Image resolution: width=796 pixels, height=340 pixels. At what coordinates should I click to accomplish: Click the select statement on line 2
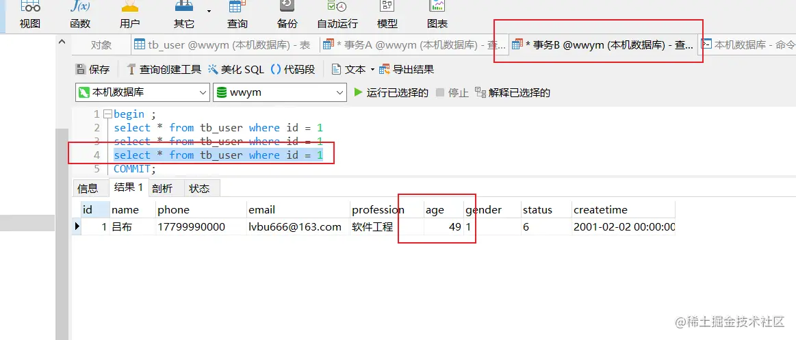point(218,128)
